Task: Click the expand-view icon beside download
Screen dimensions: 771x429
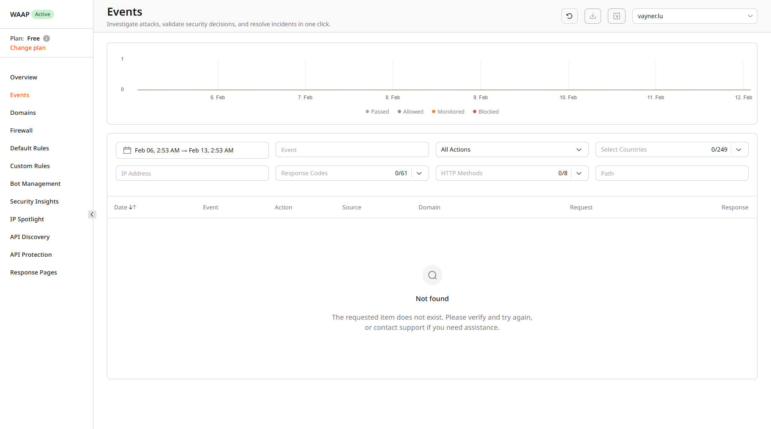Action: click(x=617, y=16)
